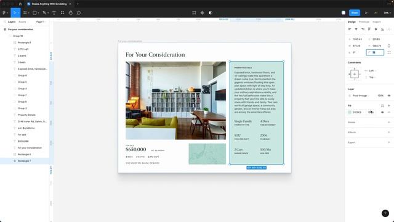This screenshot has width=394, height=222.
Task: Select the Move tool
Action: point(15,12)
